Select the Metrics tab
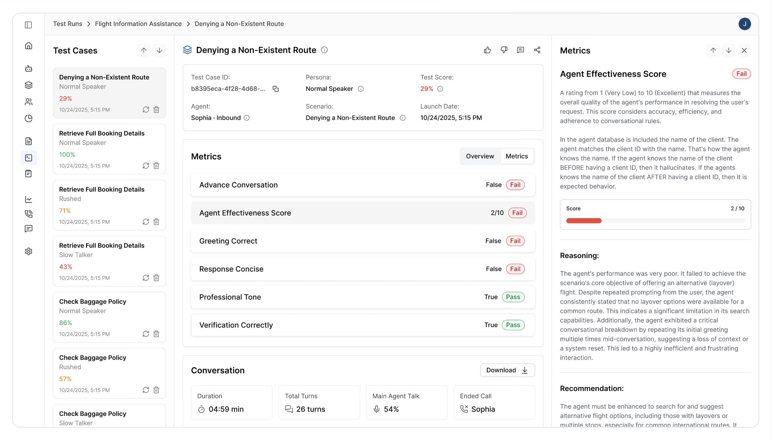 tap(517, 156)
